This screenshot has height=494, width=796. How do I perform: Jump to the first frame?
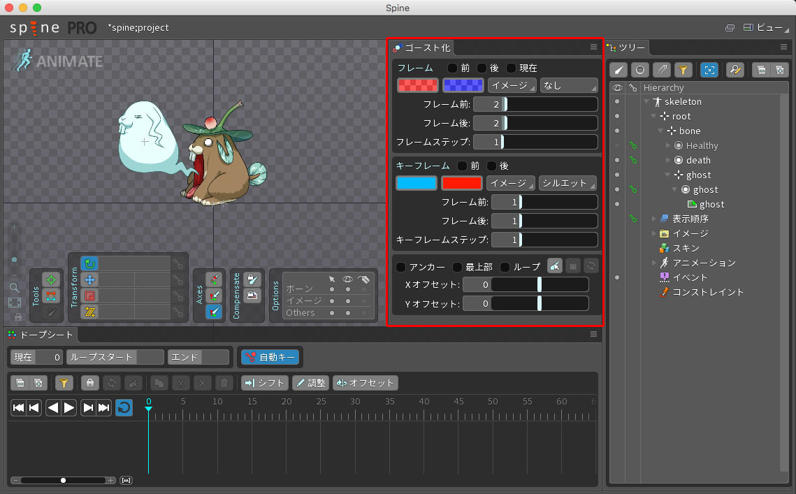coord(19,407)
